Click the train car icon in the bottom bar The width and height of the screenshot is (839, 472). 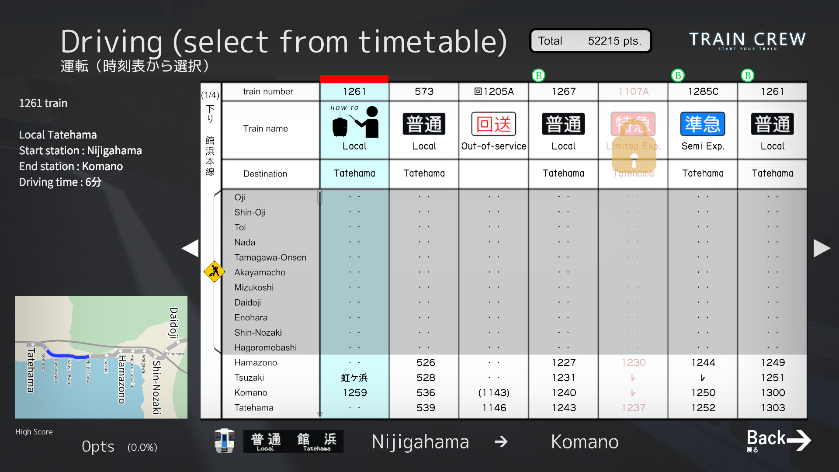[224, 441]
